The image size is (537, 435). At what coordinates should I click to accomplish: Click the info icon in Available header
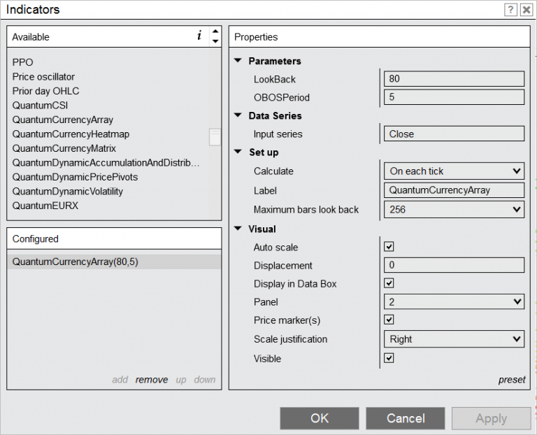199,36
